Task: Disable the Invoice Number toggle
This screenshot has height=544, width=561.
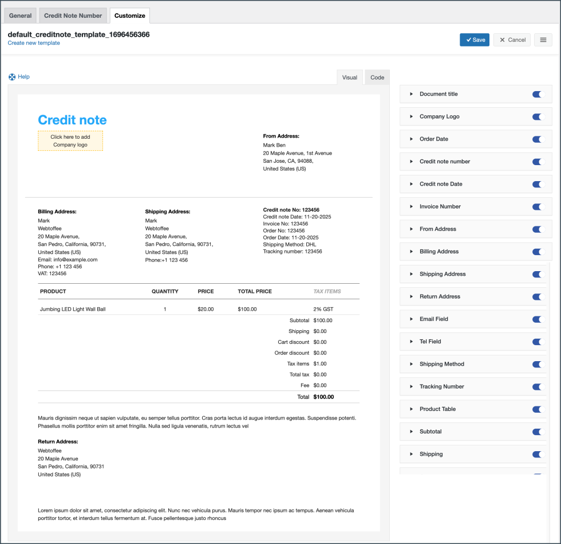Action: click(539, 207)
